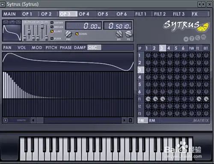Select the VOL envelope tab
214x164 pixels.
24,48
